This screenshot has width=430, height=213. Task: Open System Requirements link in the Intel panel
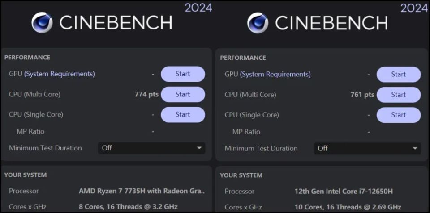[x=275, y=75]
